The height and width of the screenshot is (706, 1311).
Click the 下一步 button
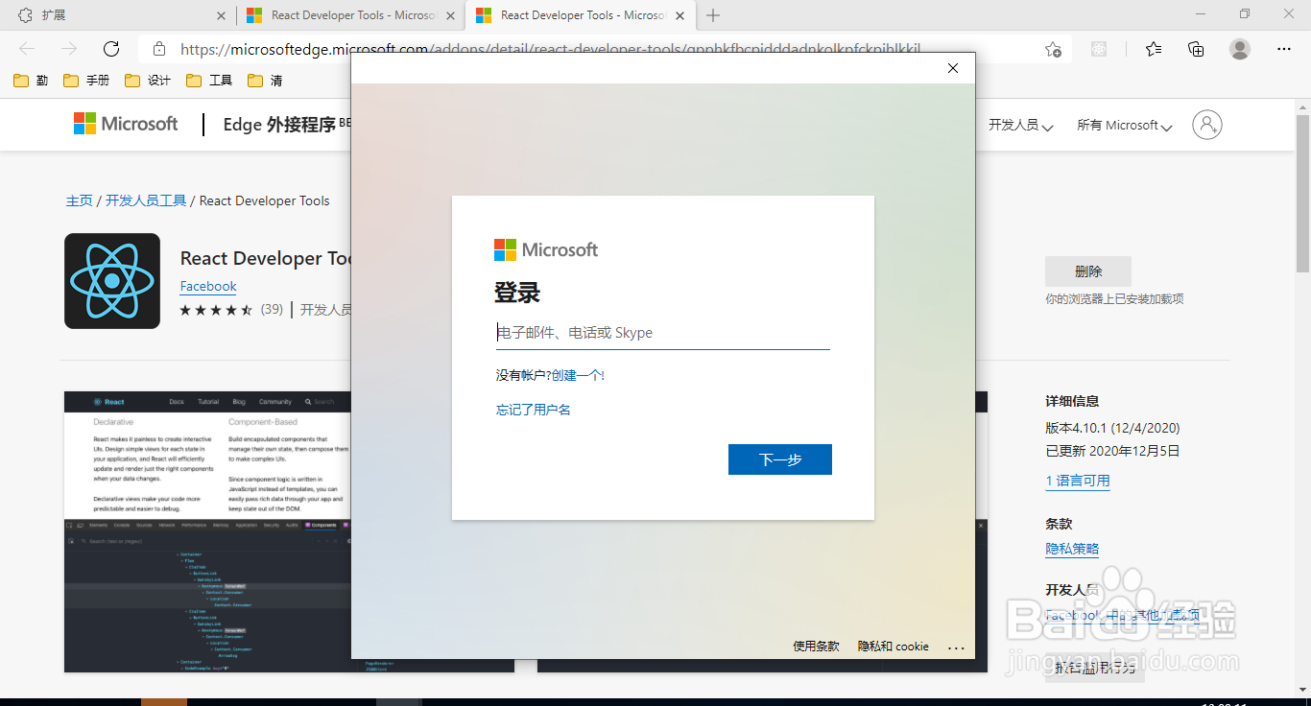[x=780, y=459]
